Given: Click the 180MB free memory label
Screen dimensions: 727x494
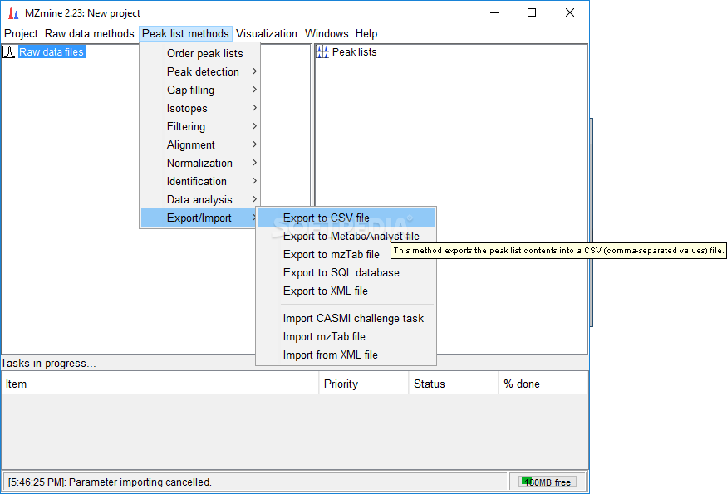Looking at the screenshot, I should coord(548,482).
